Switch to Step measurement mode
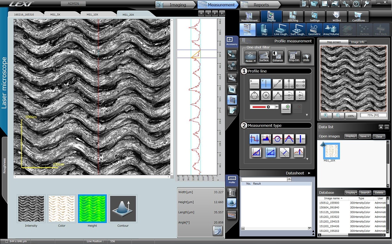 [x=264, y=29]
